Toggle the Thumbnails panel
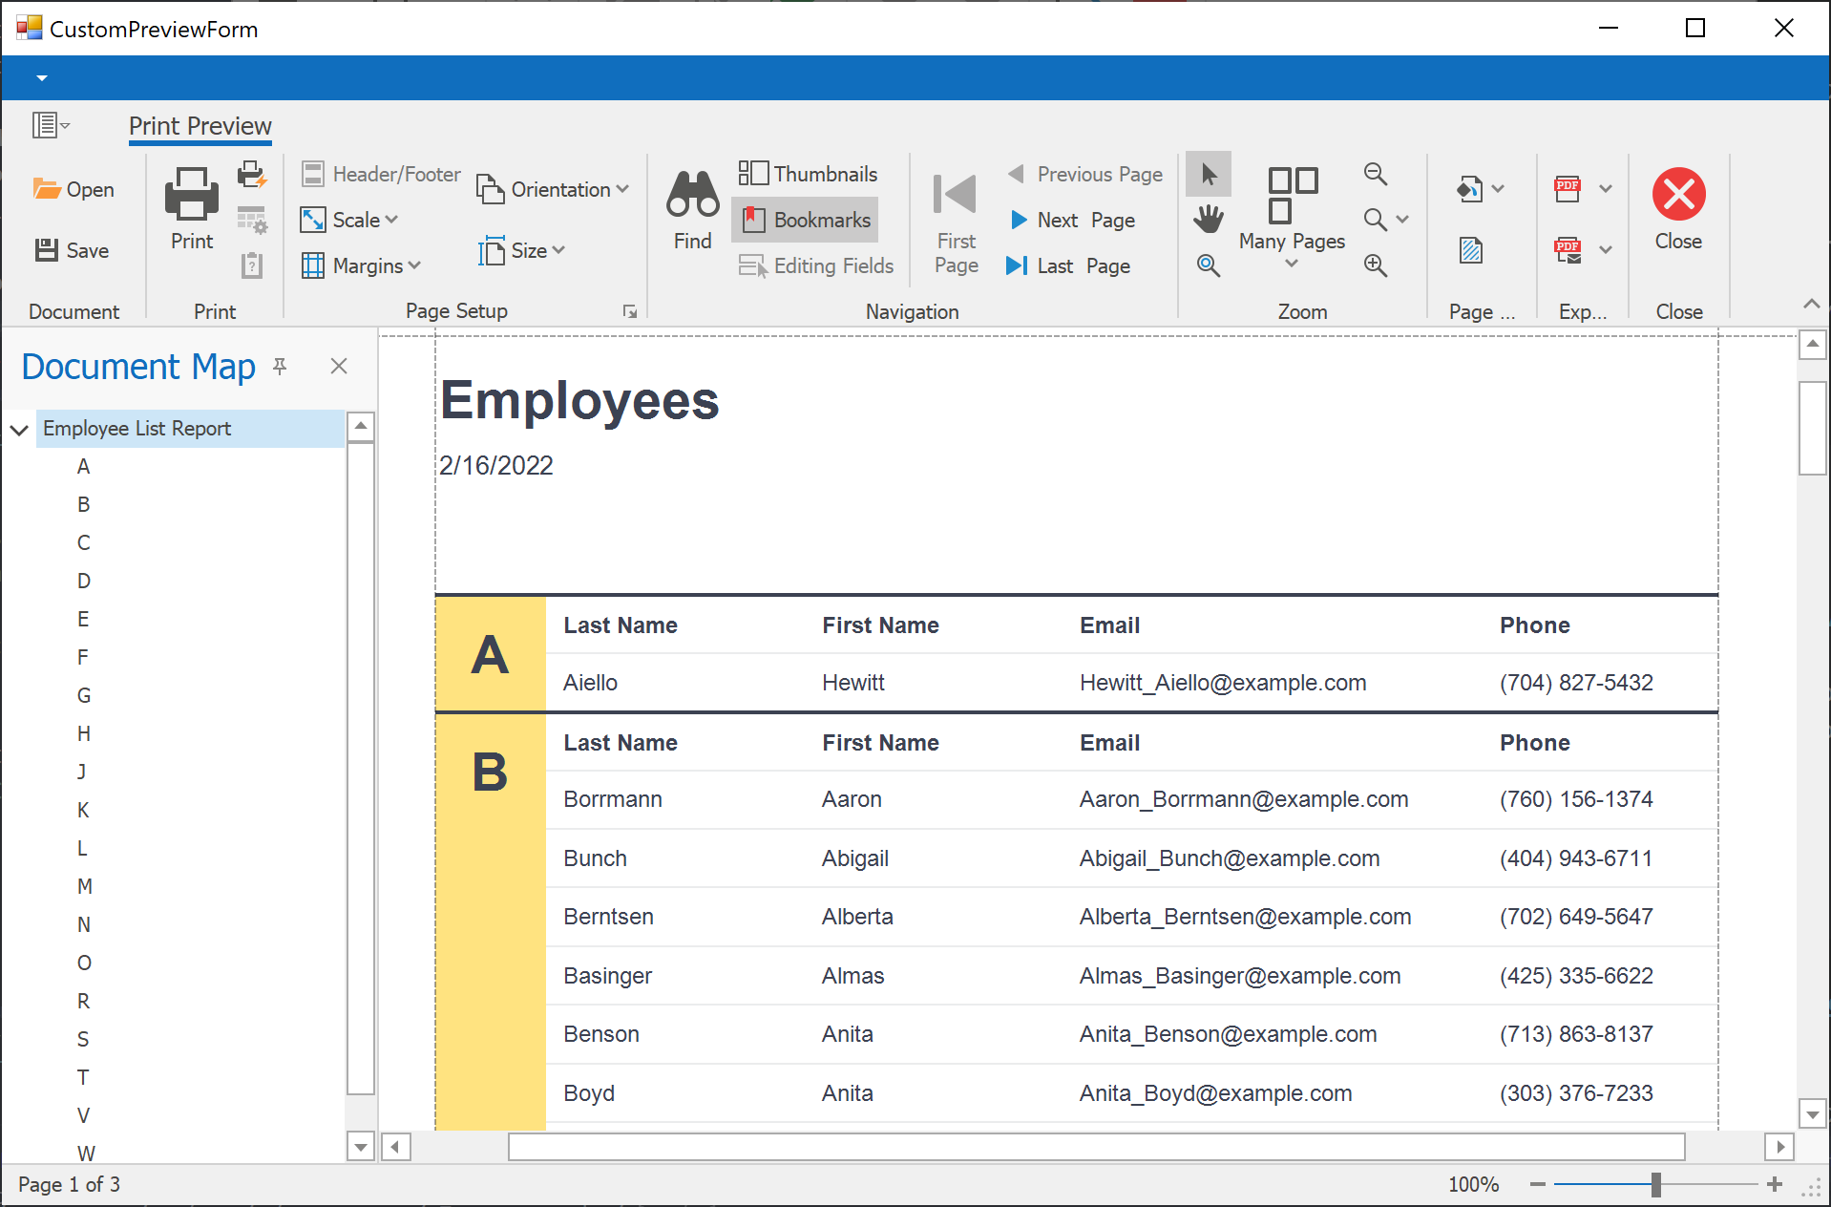 pos(808,174)
